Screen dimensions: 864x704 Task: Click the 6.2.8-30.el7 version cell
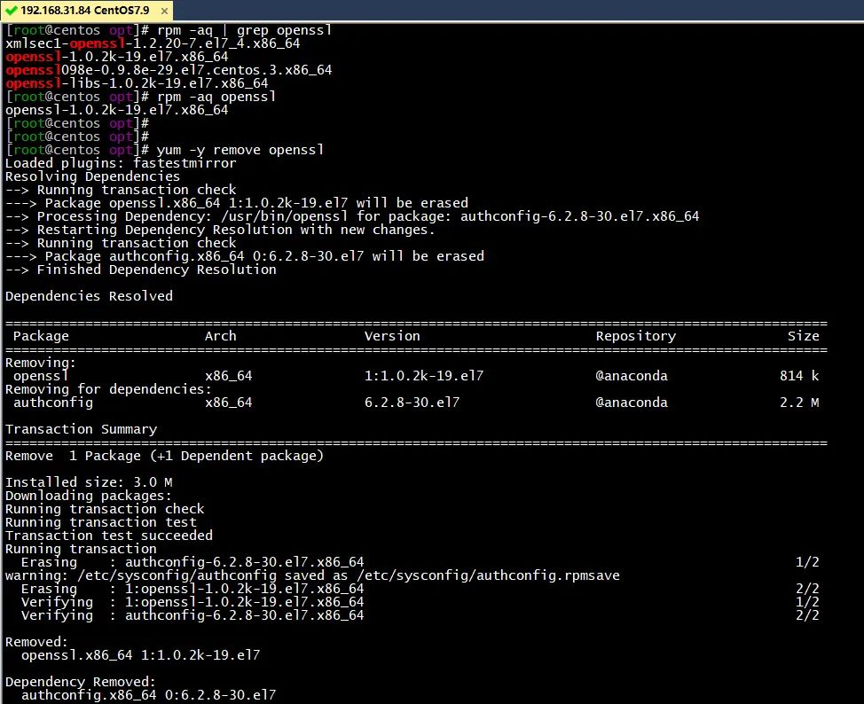[x=412, y=403]
